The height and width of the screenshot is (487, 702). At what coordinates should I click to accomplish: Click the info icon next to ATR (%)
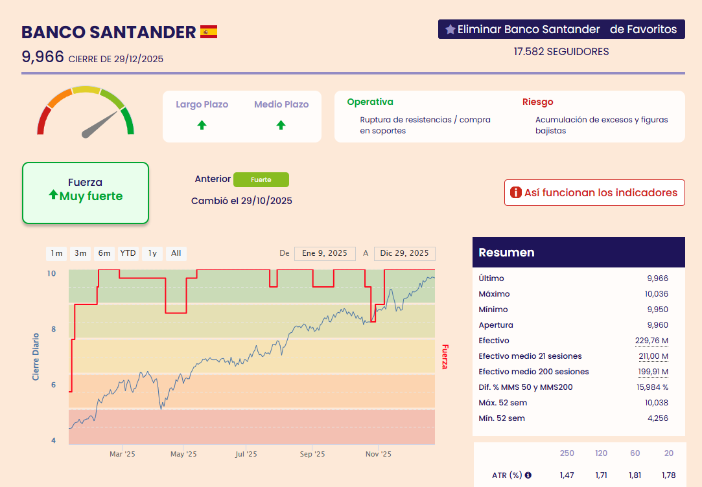528,475
